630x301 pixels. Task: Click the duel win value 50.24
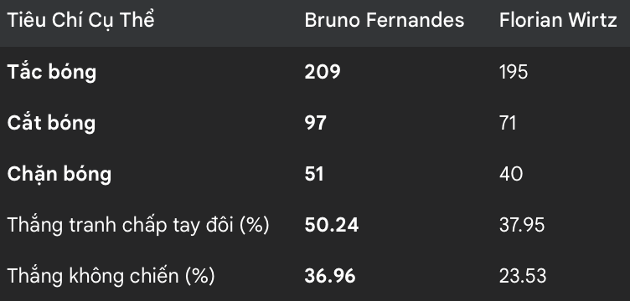332,225
